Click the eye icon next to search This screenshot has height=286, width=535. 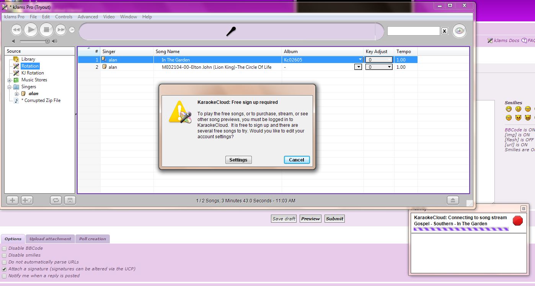click(x=459, y=31)
